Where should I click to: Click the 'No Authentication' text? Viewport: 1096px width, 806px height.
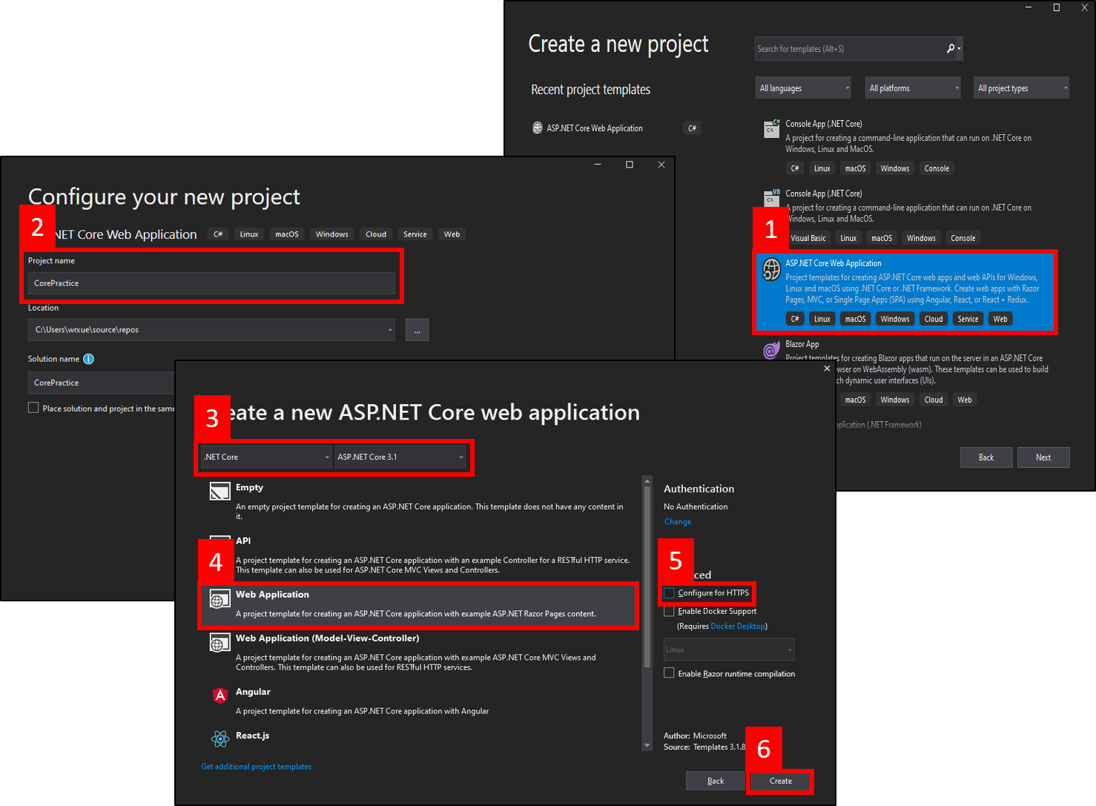coord(696,506)
